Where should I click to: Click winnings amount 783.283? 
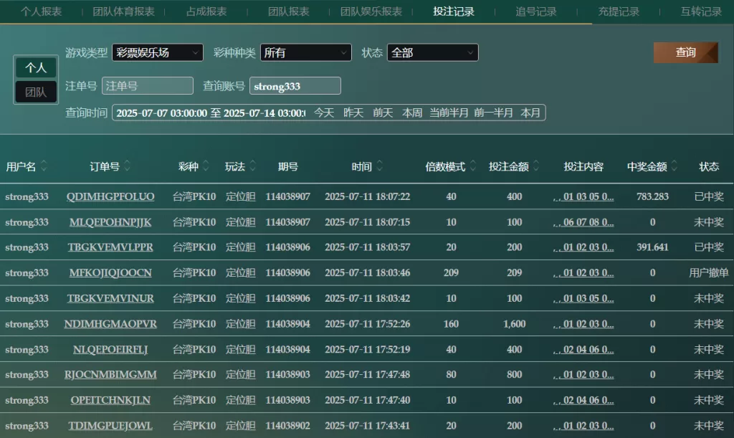pos(652,196)
